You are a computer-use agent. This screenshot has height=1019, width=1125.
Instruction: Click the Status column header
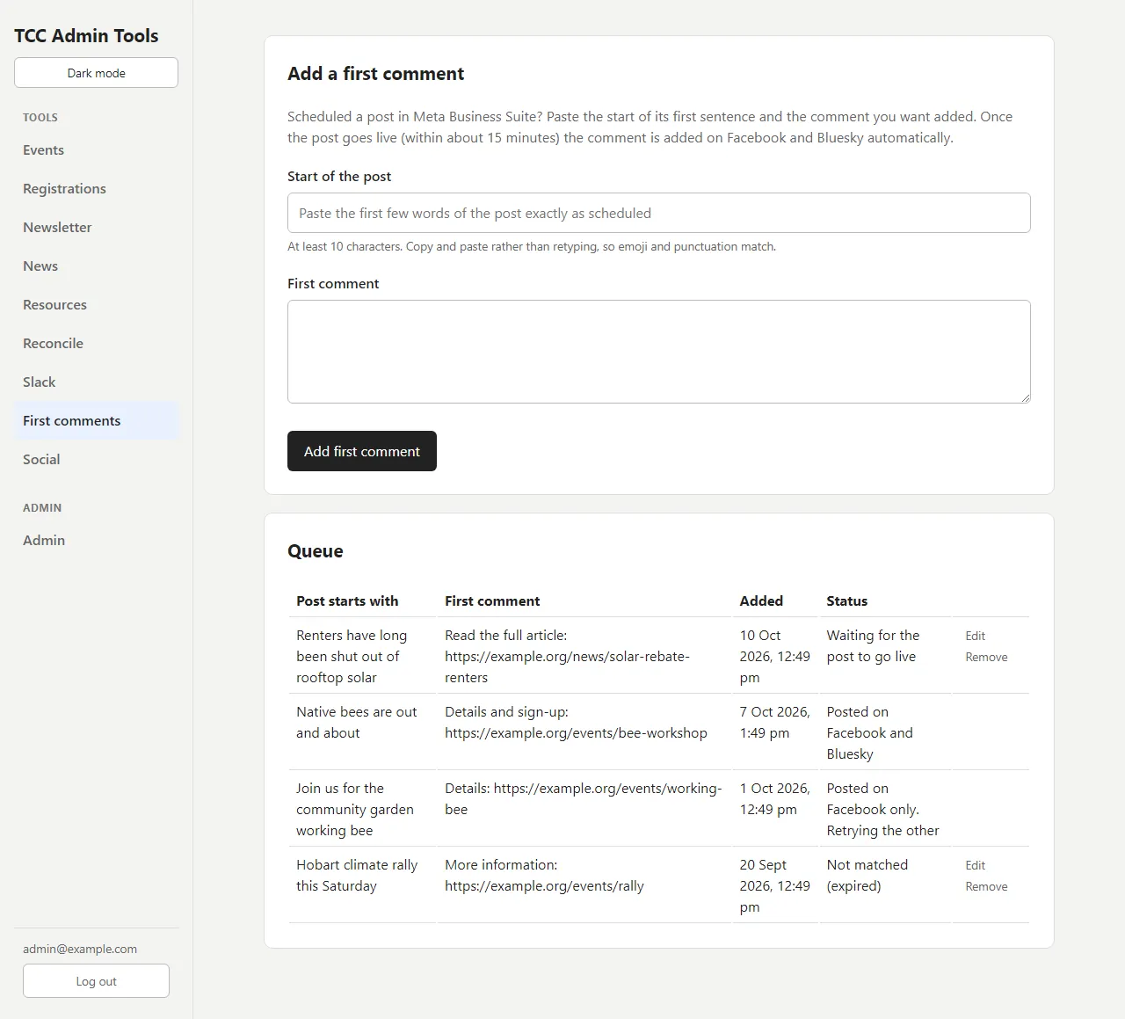coord(846,601)
